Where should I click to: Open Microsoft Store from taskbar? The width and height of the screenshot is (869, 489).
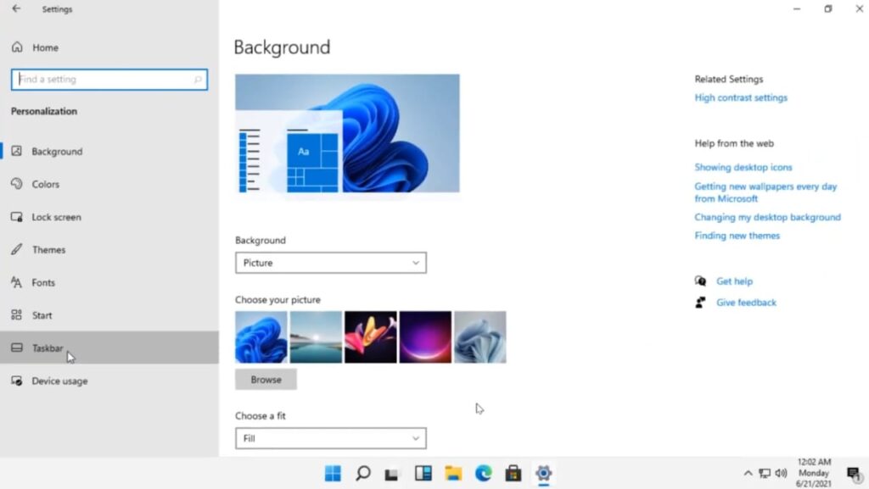click(x=513, y=473)
